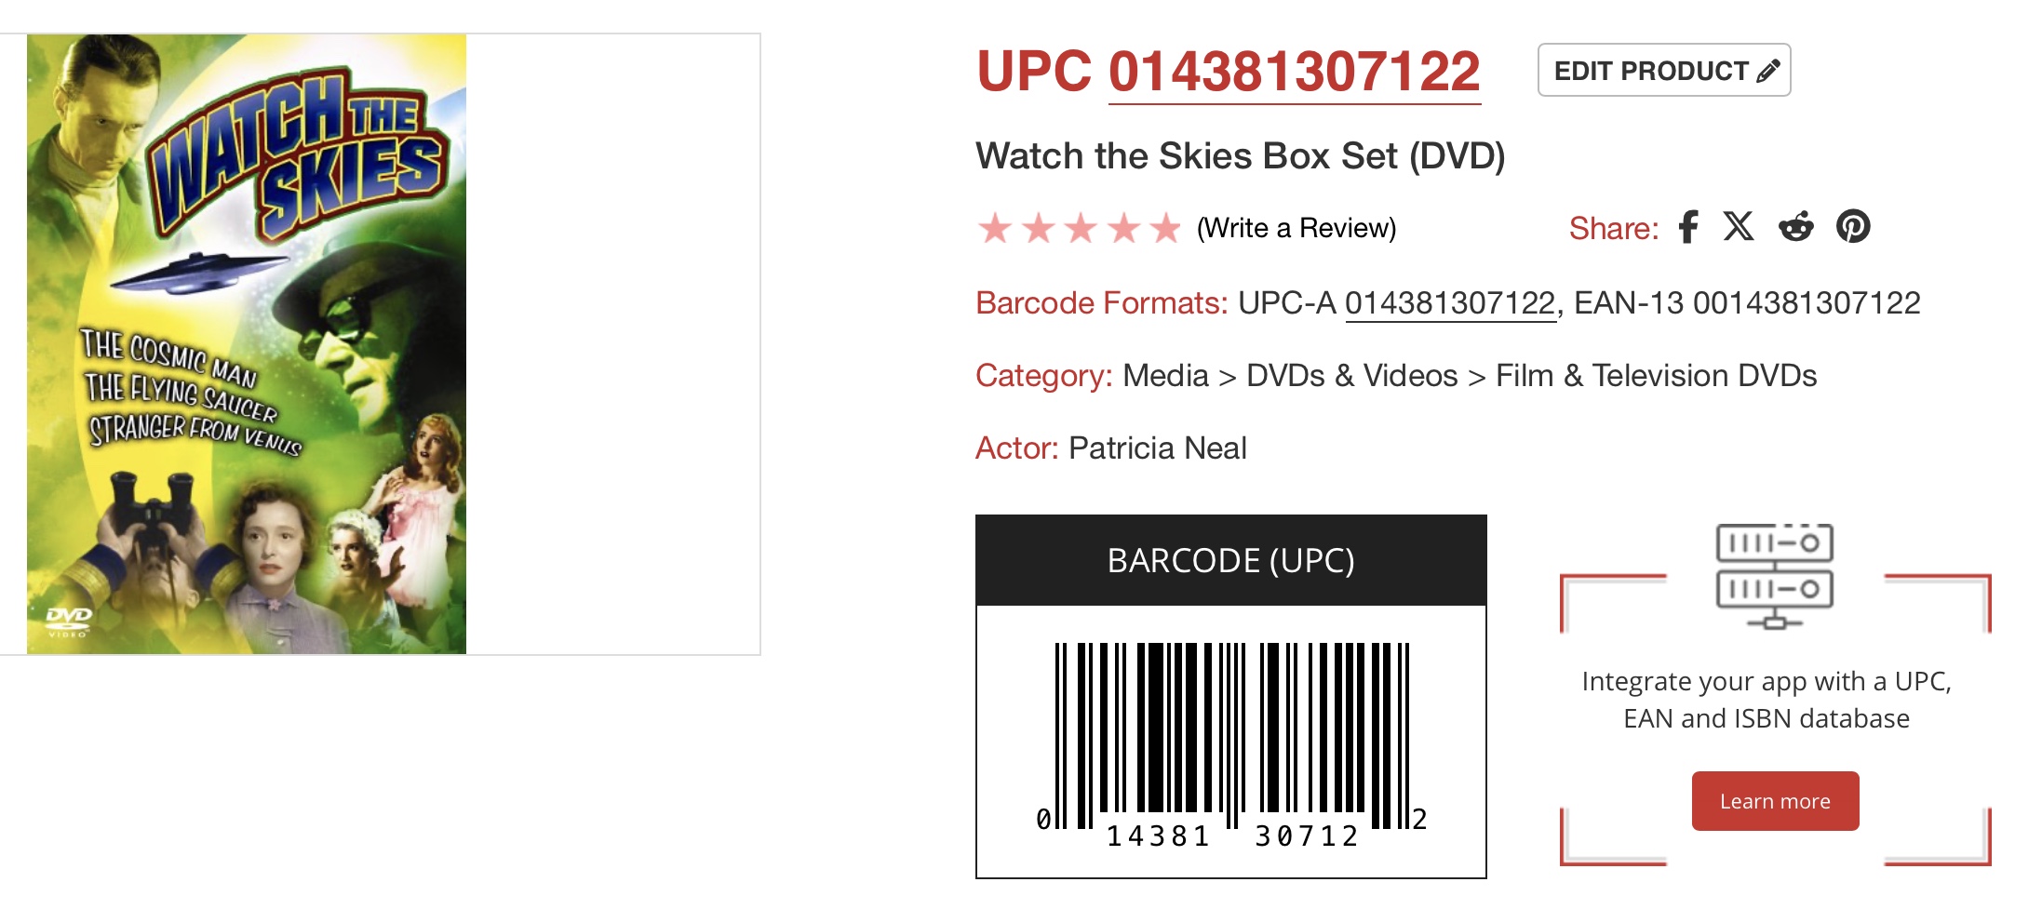Share product on Pinterest icon
The width and height of the screenshot is (2042, 909).
1853,227
